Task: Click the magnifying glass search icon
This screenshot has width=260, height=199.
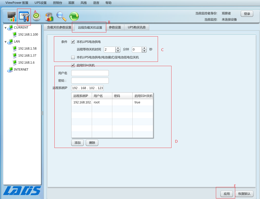Action: (61, 17)
